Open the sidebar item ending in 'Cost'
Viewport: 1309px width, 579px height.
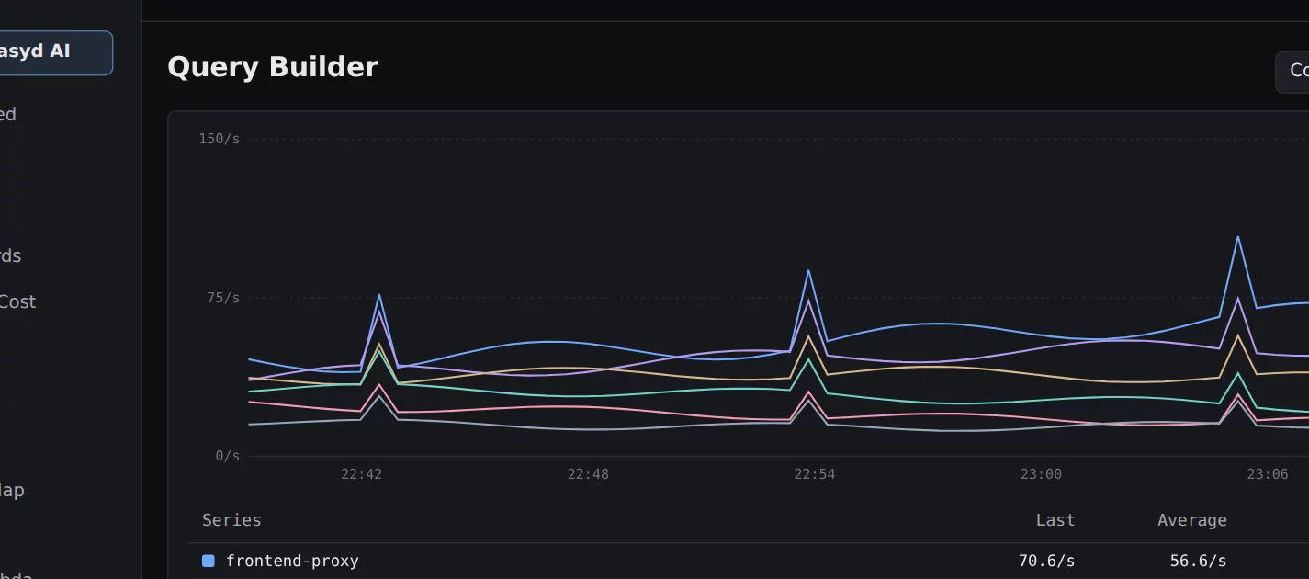[x=17, y=301]
